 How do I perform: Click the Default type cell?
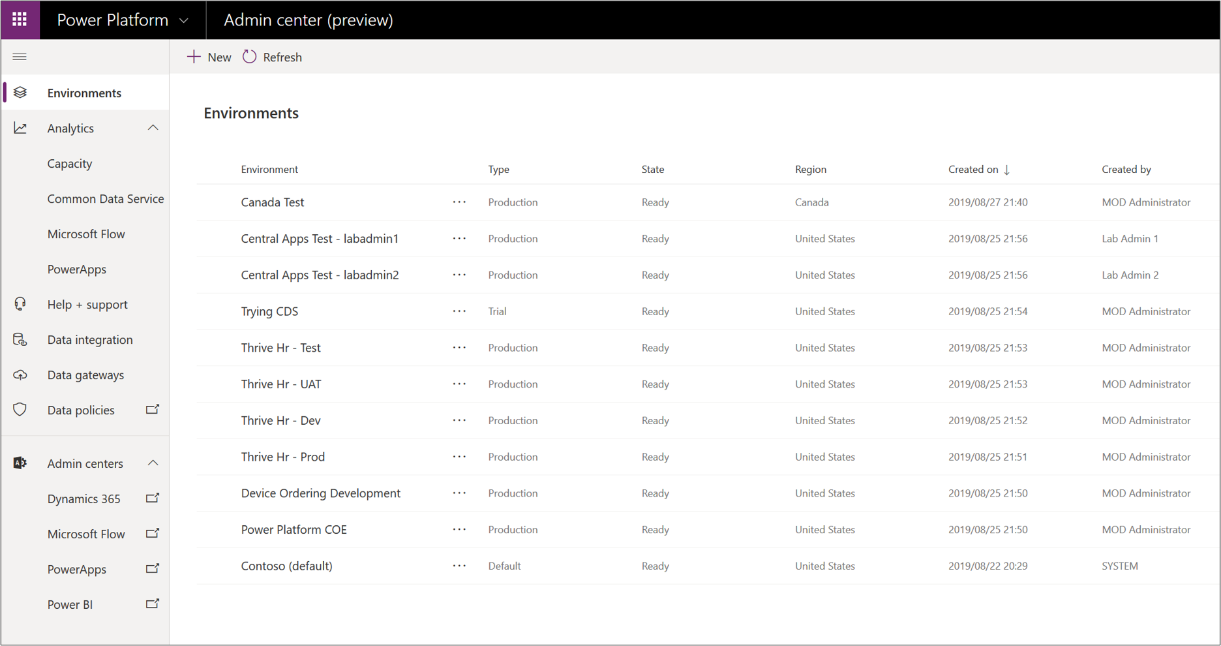pos(504,566)
